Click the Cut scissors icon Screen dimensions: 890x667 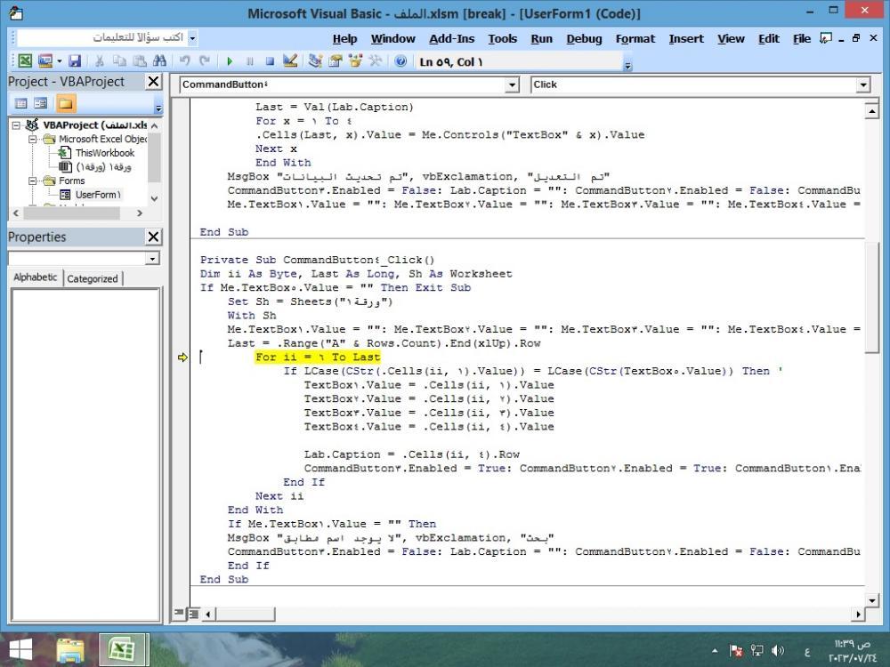100,60
